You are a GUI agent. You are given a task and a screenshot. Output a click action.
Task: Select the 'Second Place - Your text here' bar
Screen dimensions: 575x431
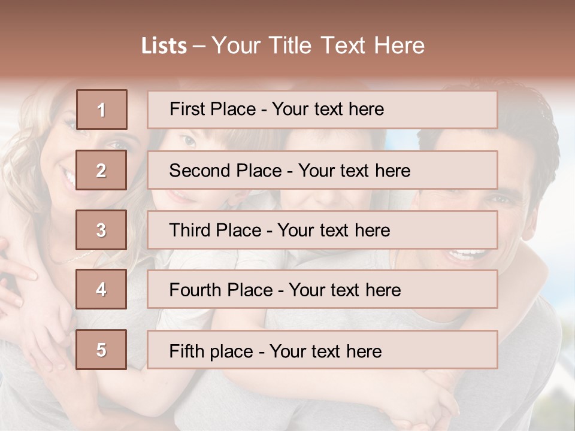[x=322, y=170]
